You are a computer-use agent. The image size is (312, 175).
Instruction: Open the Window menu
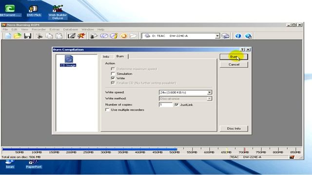click(x=88, y=29)
